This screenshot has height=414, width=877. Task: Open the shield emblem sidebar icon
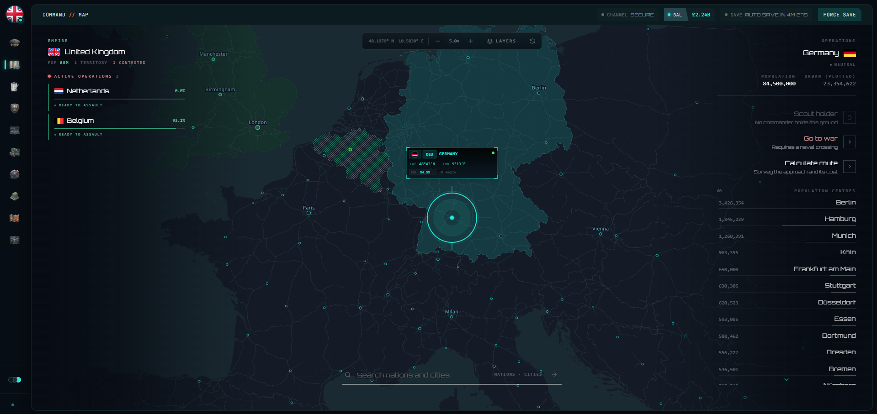(x=15, y=108)
